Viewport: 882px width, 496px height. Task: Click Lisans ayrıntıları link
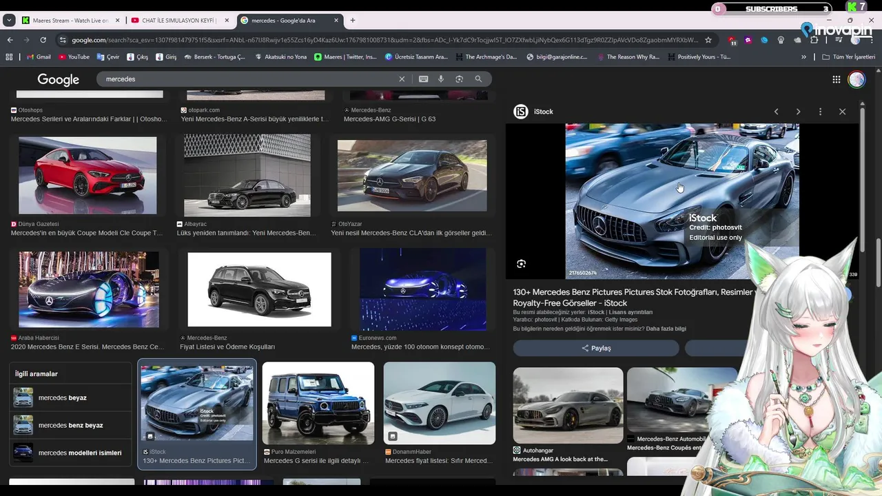tap(630, 312)
